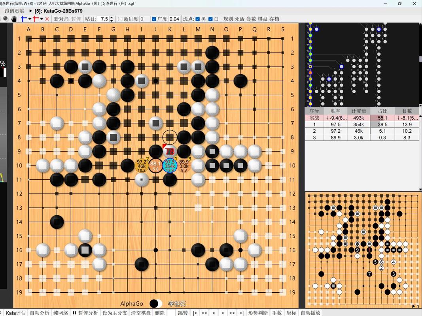Open the 死活 menu item

pyautogui.click(x=240, y=19)
